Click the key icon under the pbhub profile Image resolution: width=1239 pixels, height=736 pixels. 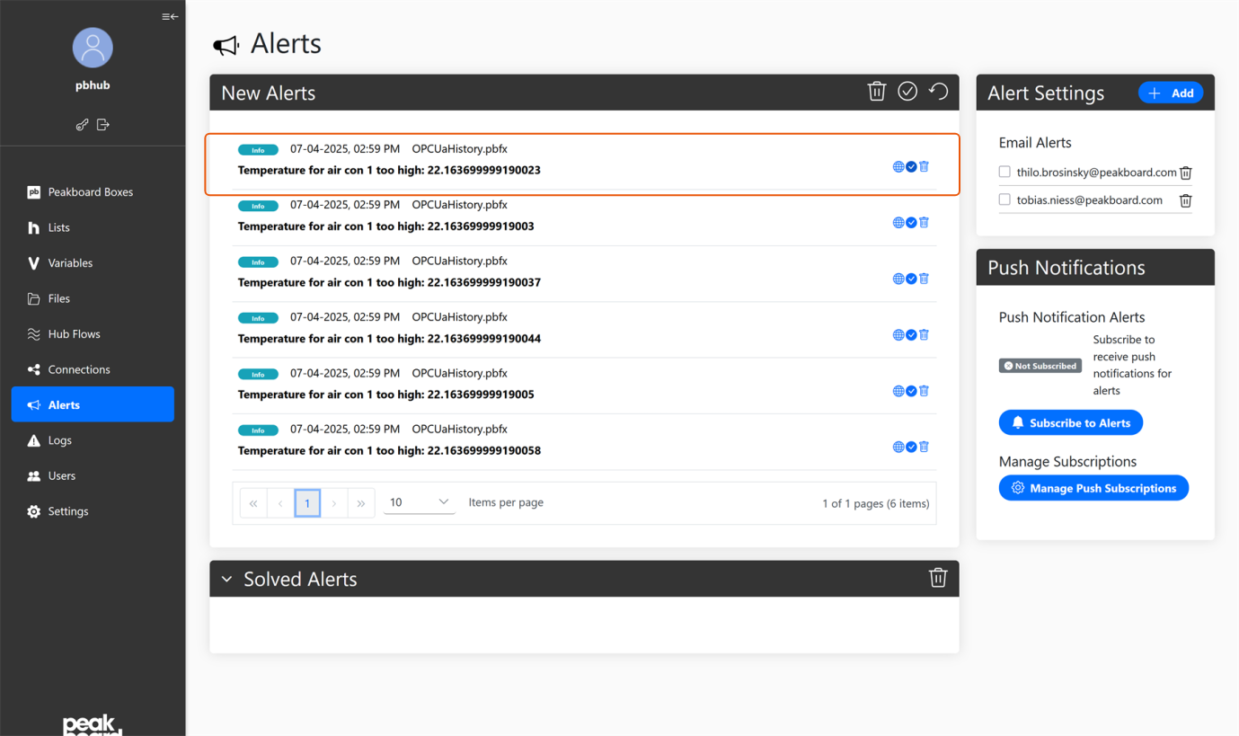pos(82,124)
